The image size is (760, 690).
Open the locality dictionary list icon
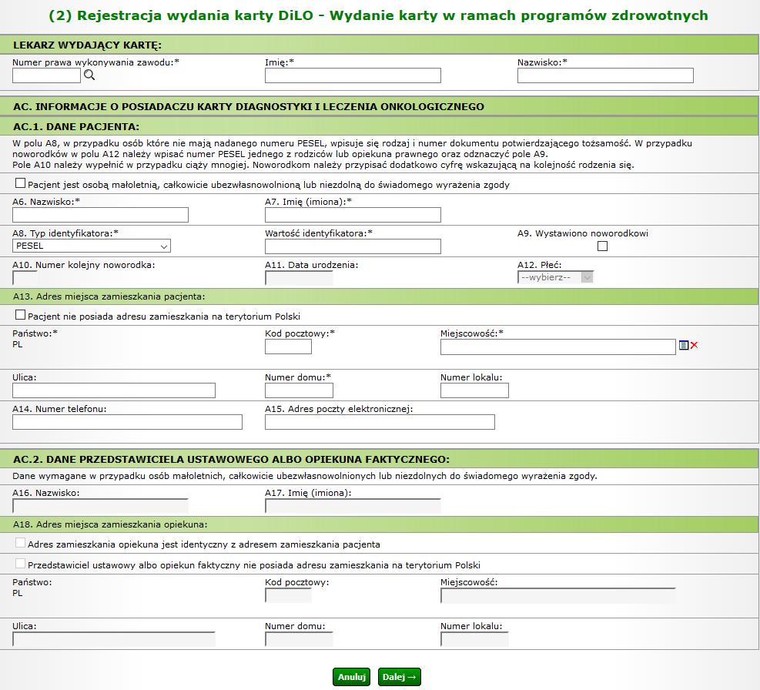(684, 345)
